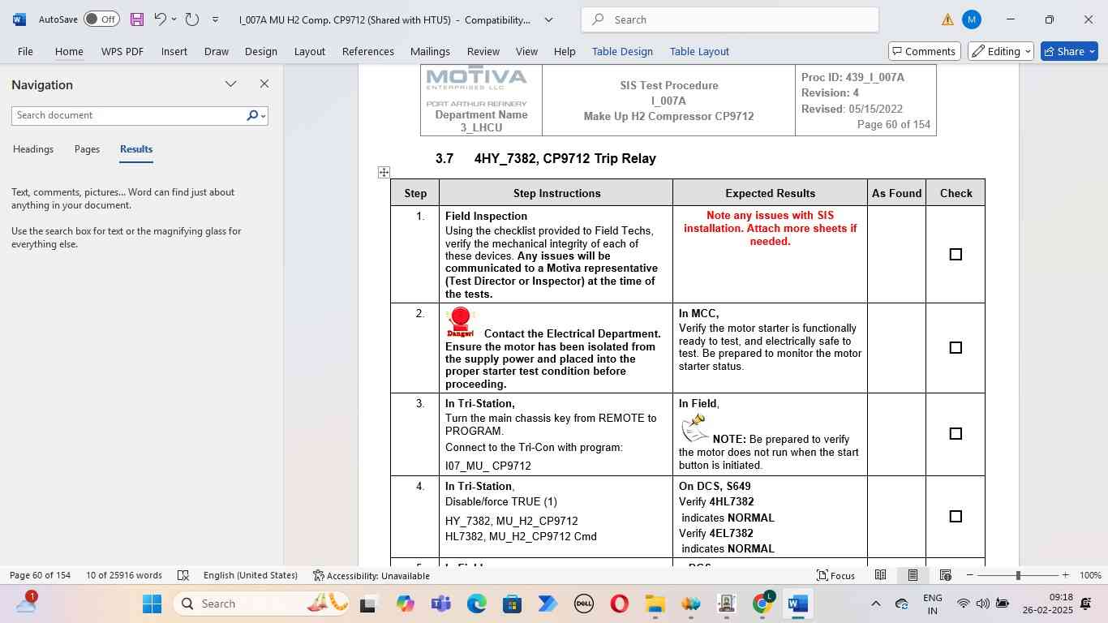Close the Navigation pane
Screen dimensions: 1108x623
(x=264, y=84)
